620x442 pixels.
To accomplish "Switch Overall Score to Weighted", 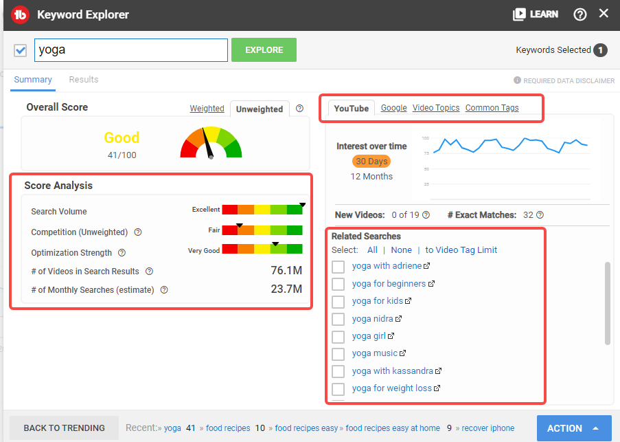I will (207, 109).
